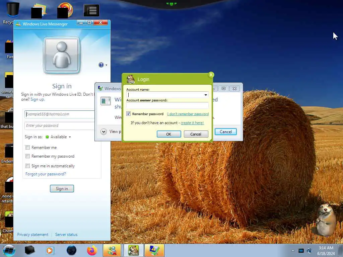Launch Firefox from the taskbar
This screenshot has width=343, height=257.
92,250
